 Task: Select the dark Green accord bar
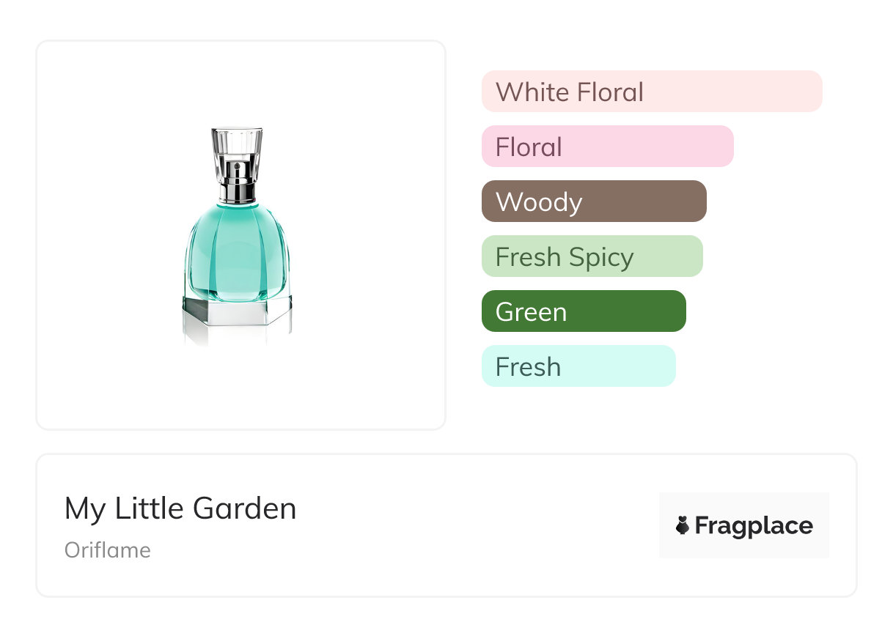pos(584,311)
